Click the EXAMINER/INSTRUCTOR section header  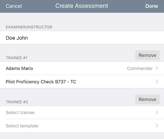(x=29, y=27)
